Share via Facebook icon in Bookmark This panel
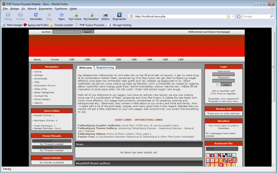 click(212, 155)
